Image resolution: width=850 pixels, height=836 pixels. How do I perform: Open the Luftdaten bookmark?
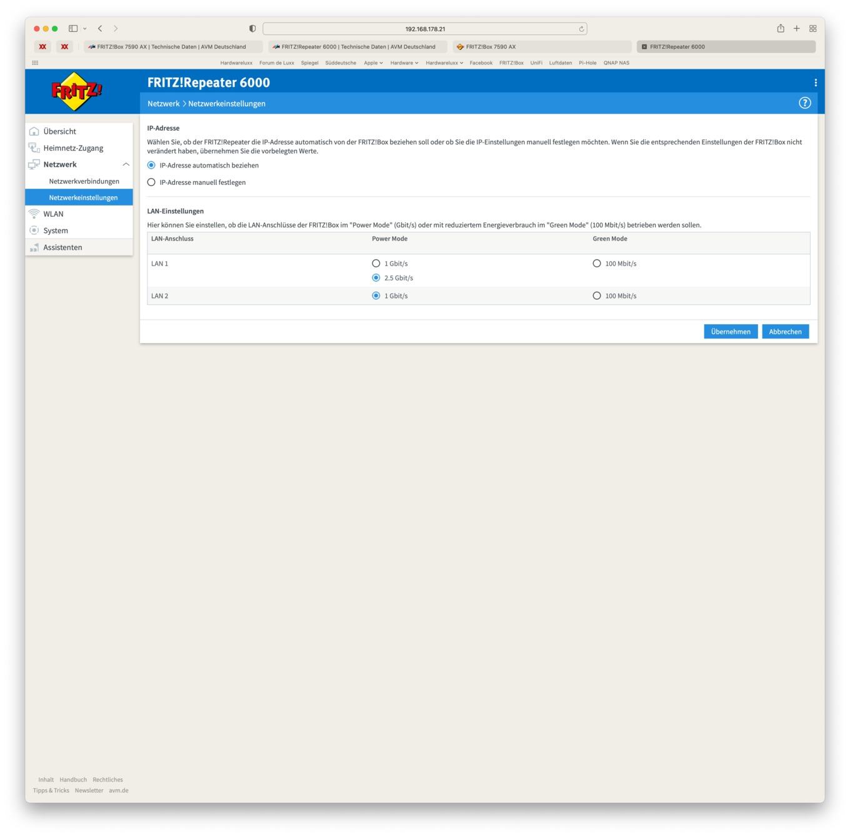561,62
